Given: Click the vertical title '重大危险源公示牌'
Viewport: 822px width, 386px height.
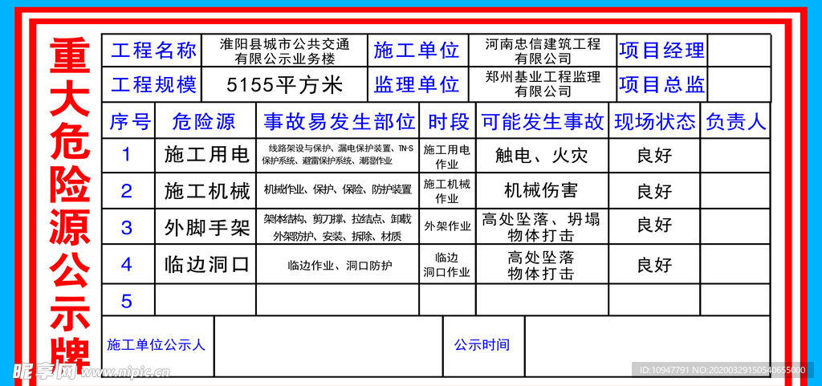Looking at the screenshot, I should point(70,205).
